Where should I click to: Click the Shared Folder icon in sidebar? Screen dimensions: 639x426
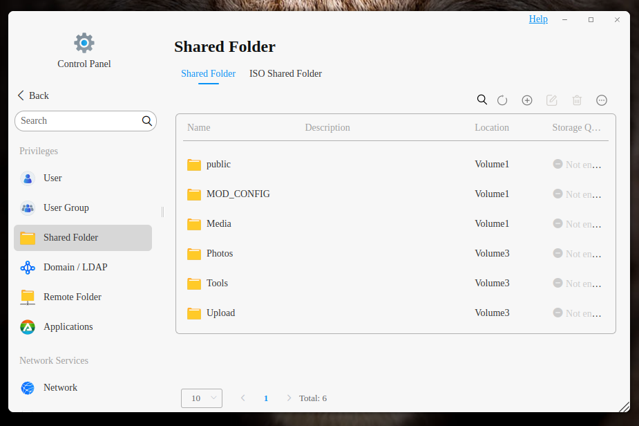pyautogui.click(x=28, y=238)
